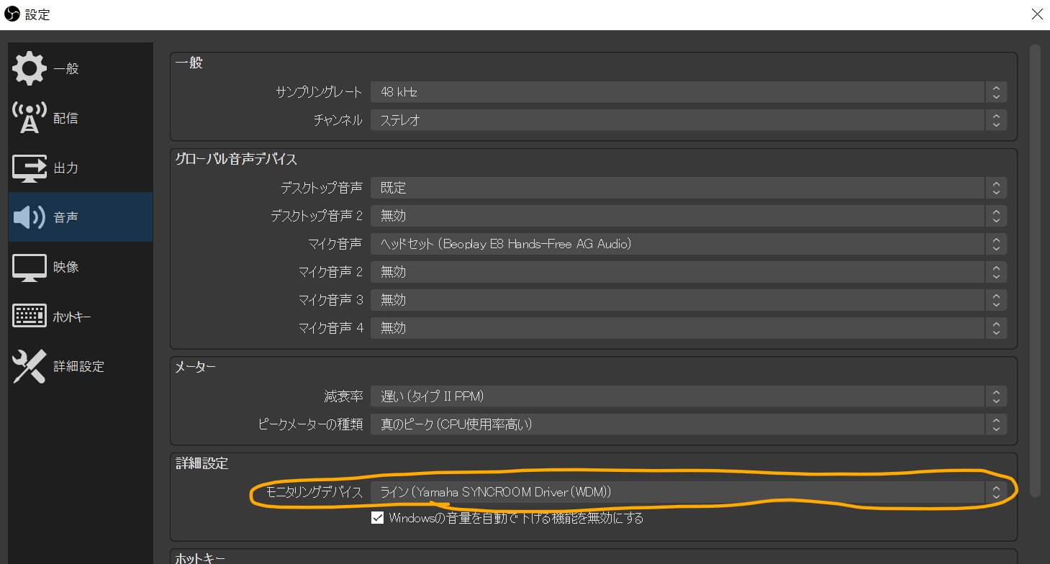Viewport: 1050px width, 564px height.
Task: Click the Advanced wrench-and-screwdriver icon
Action: 29,366
